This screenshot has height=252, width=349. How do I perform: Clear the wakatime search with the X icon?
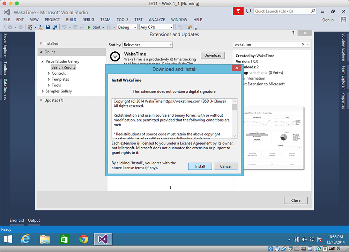[x=303, y=45]
